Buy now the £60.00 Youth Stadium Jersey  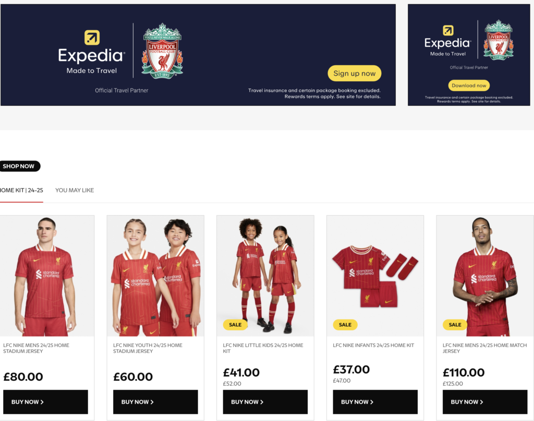click(x=155, y=402)
